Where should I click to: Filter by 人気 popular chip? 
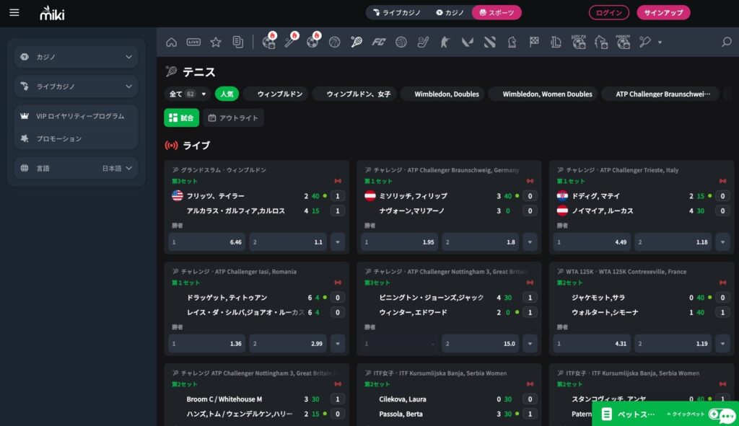click(x=227, y=94)
